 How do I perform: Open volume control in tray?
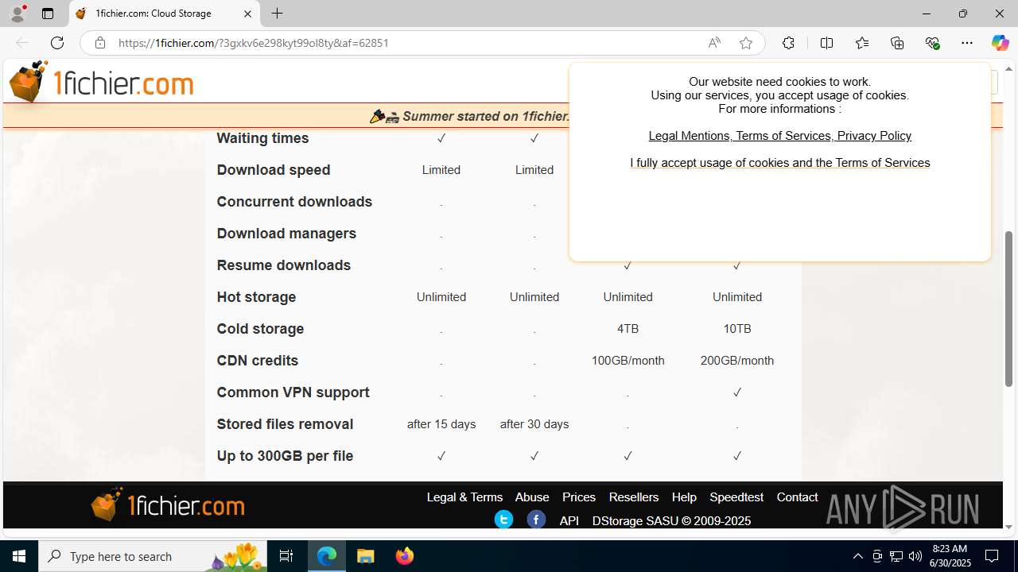[x=915, y=556]
